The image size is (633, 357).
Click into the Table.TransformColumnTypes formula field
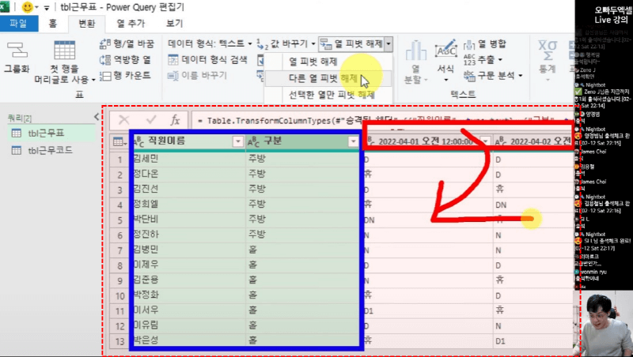pyautogui.click(x=381, y=120)
